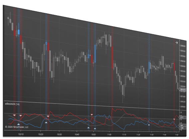Click the current price marker on price axis
The height and width of the screenshot is (139, 189).
pyautogui.click(x=183, y=89)
